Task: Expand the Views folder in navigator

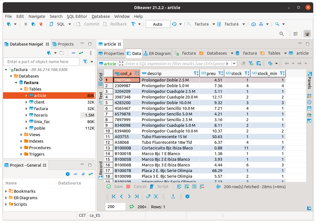Action: coord(21,135)
